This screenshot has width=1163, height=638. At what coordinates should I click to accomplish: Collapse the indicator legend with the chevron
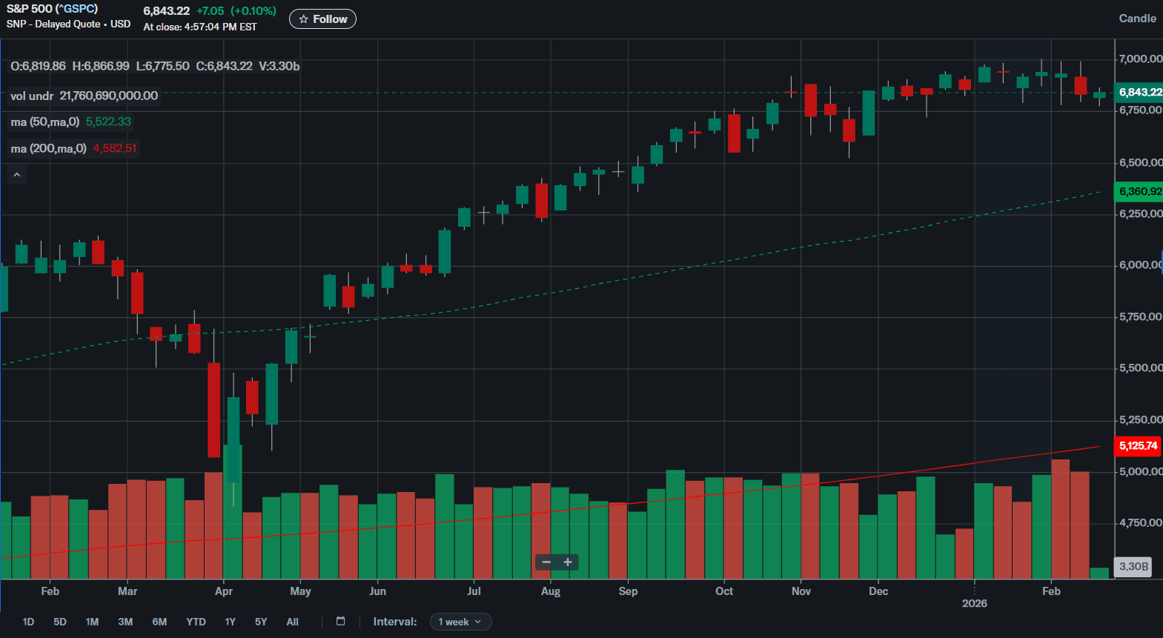point(17,175)
